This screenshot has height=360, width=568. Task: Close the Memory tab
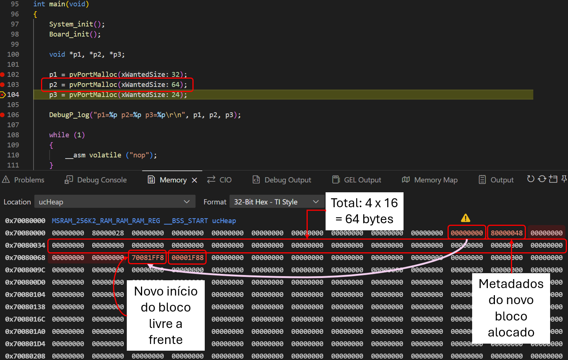[194, 180]
